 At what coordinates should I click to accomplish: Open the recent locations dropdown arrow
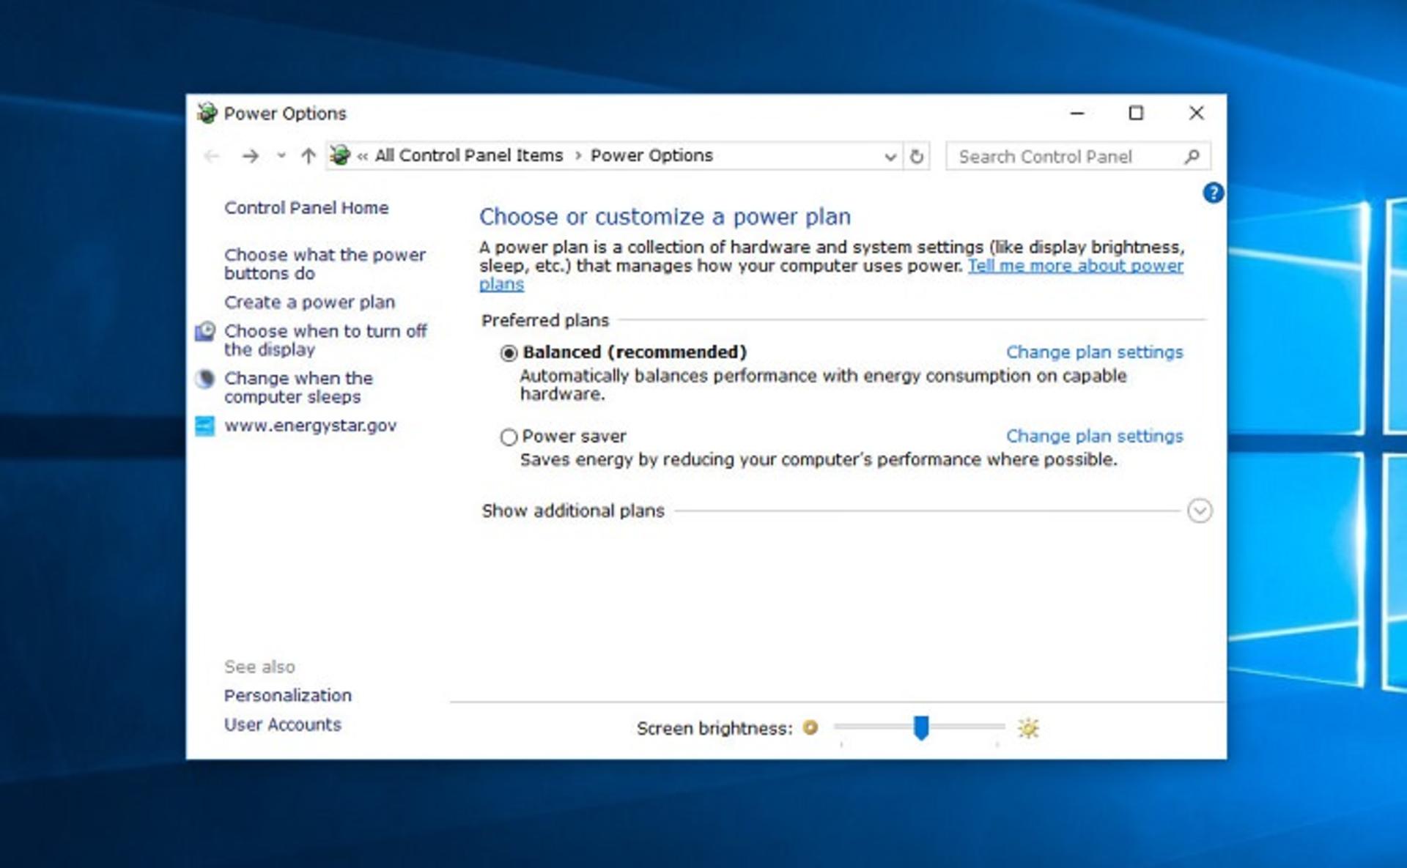pyautogui.click(x=281, y=156)
